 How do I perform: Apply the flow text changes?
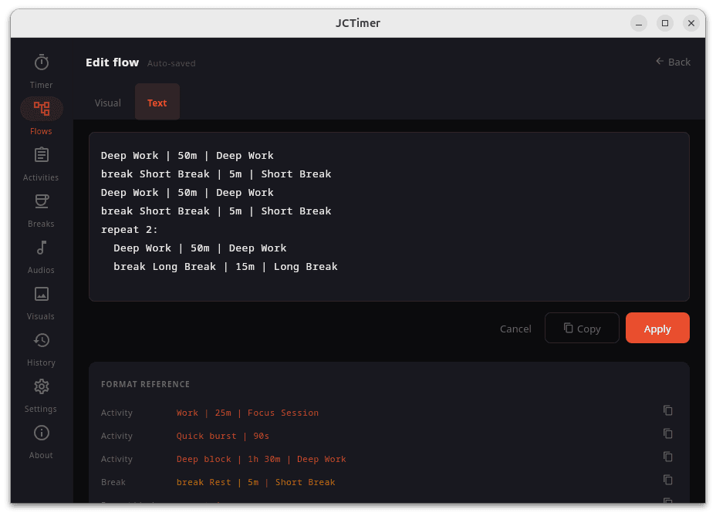click(x=657, y=329)
